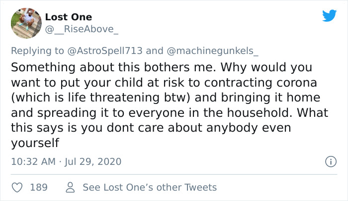Click the 189 likes count
Image resolution: width=348 pixels, height=201 pixels.
point(39,187)
